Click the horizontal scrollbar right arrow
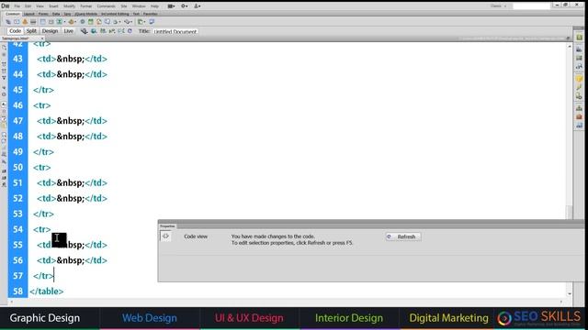This screenshot has width=588, height=330. [x=561, y=302]
